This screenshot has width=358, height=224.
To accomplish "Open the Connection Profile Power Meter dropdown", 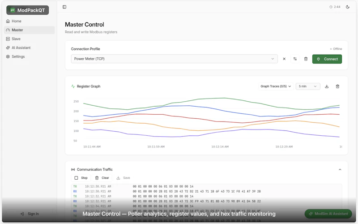I will (x=174, y=59).
